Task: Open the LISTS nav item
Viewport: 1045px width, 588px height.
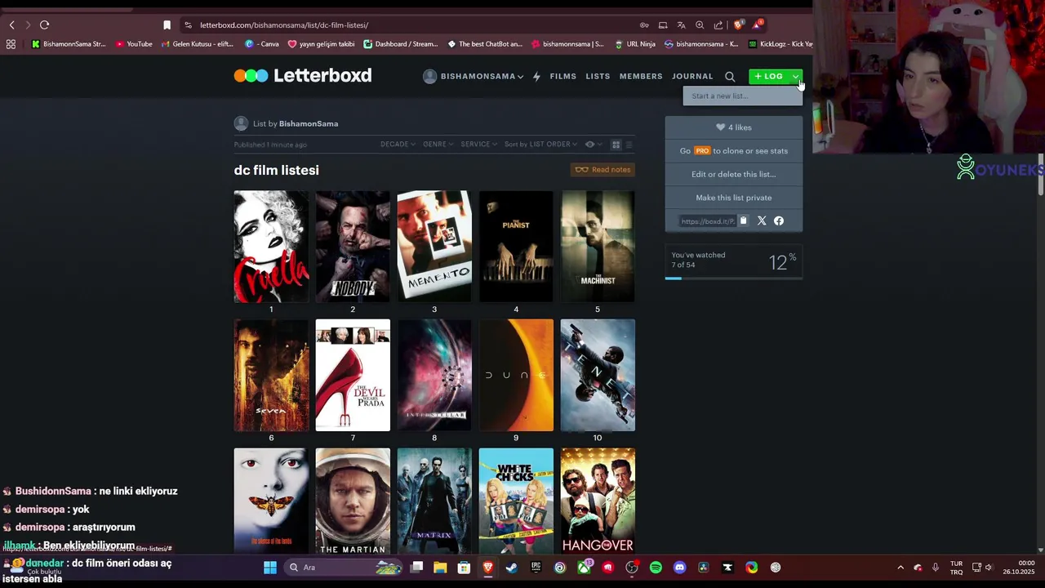Action: [598, 77]
